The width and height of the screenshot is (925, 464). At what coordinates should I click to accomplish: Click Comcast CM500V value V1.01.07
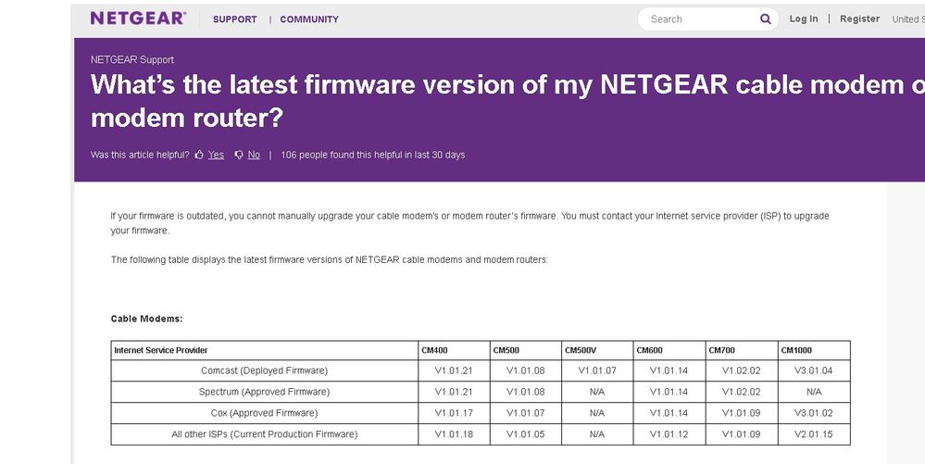pos(597,370)
